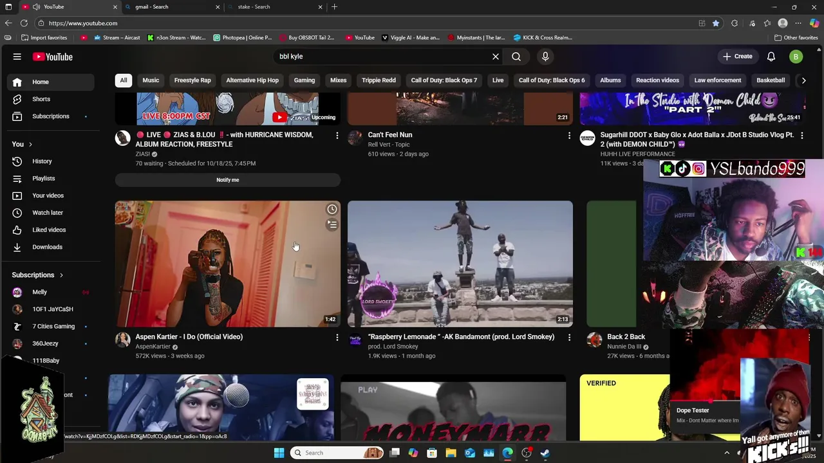Open Aspen Kartier - I Do video title
The width and height of the screenshot is (824, 463).
[189, 337]
